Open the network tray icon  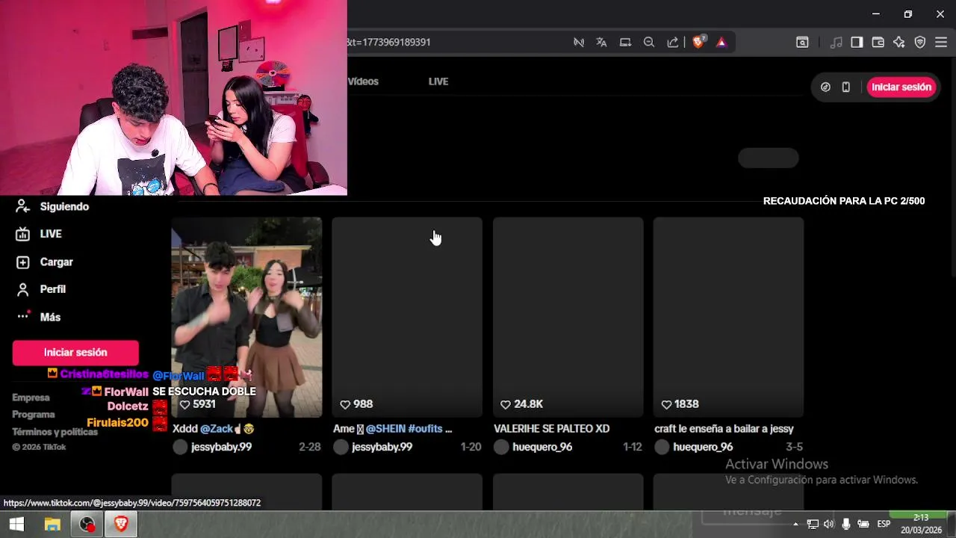(813, 525)
